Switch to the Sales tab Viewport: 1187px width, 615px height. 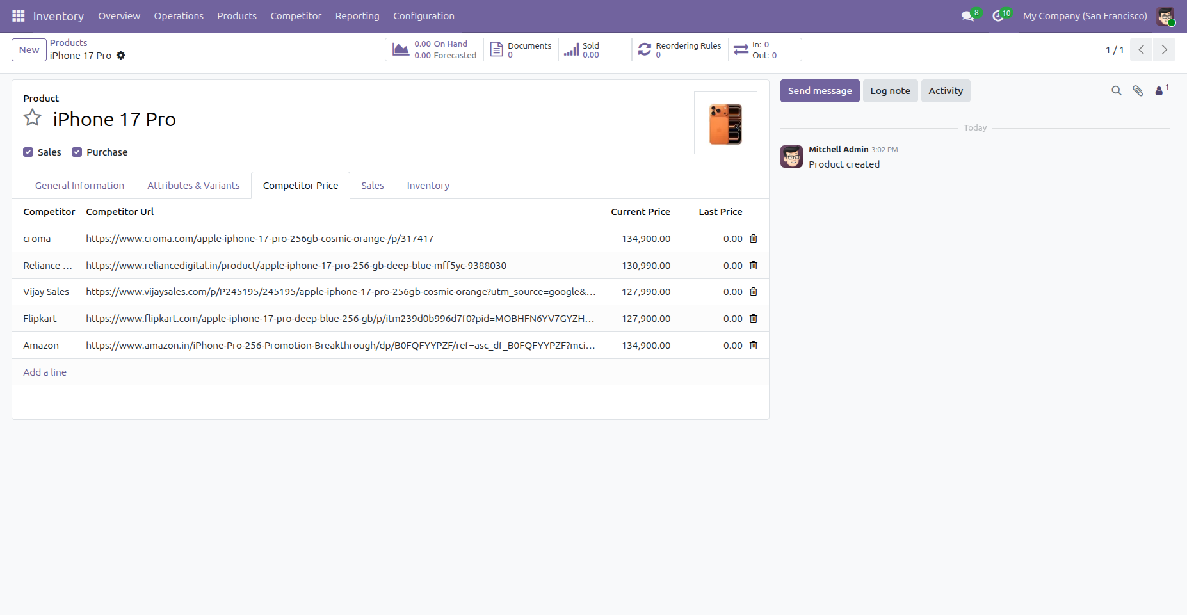373,186
